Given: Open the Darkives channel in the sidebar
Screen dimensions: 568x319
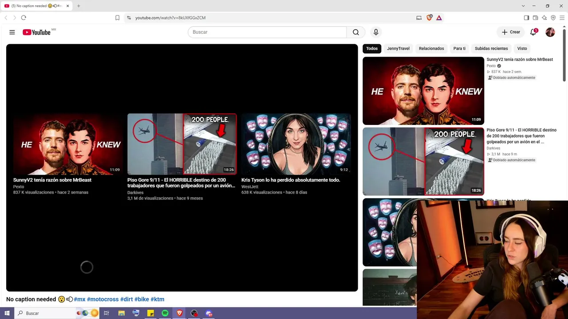Looking at the screenshot, I should pyautogui.click(x=493, y=148).
